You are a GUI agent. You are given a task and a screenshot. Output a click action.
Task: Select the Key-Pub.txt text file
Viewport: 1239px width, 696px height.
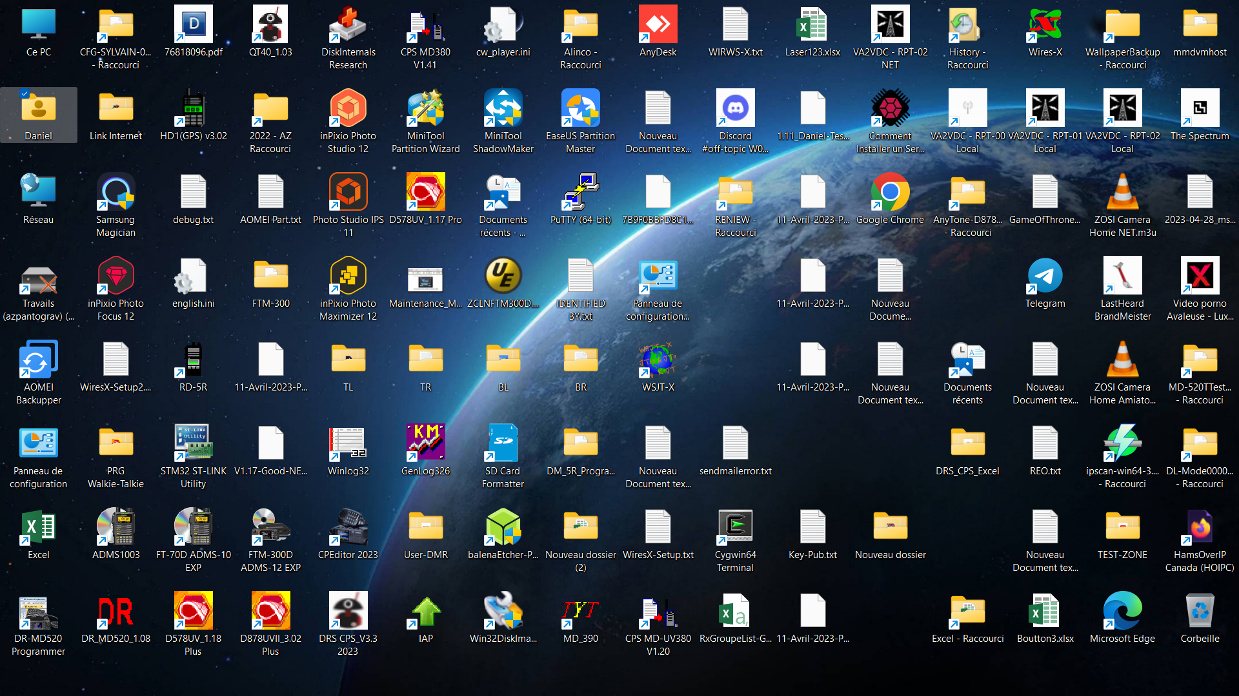[812, 527]
